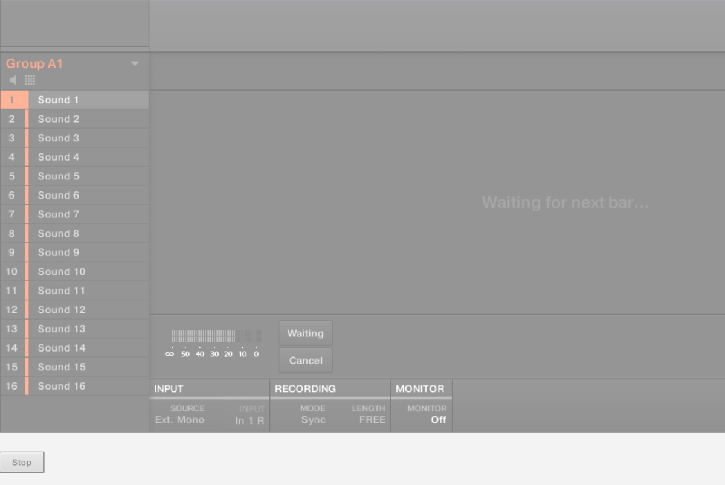The width and height of the screenshot is (725, 485).
Task: Select Sound 1 slot
Action: coord(88,100)
